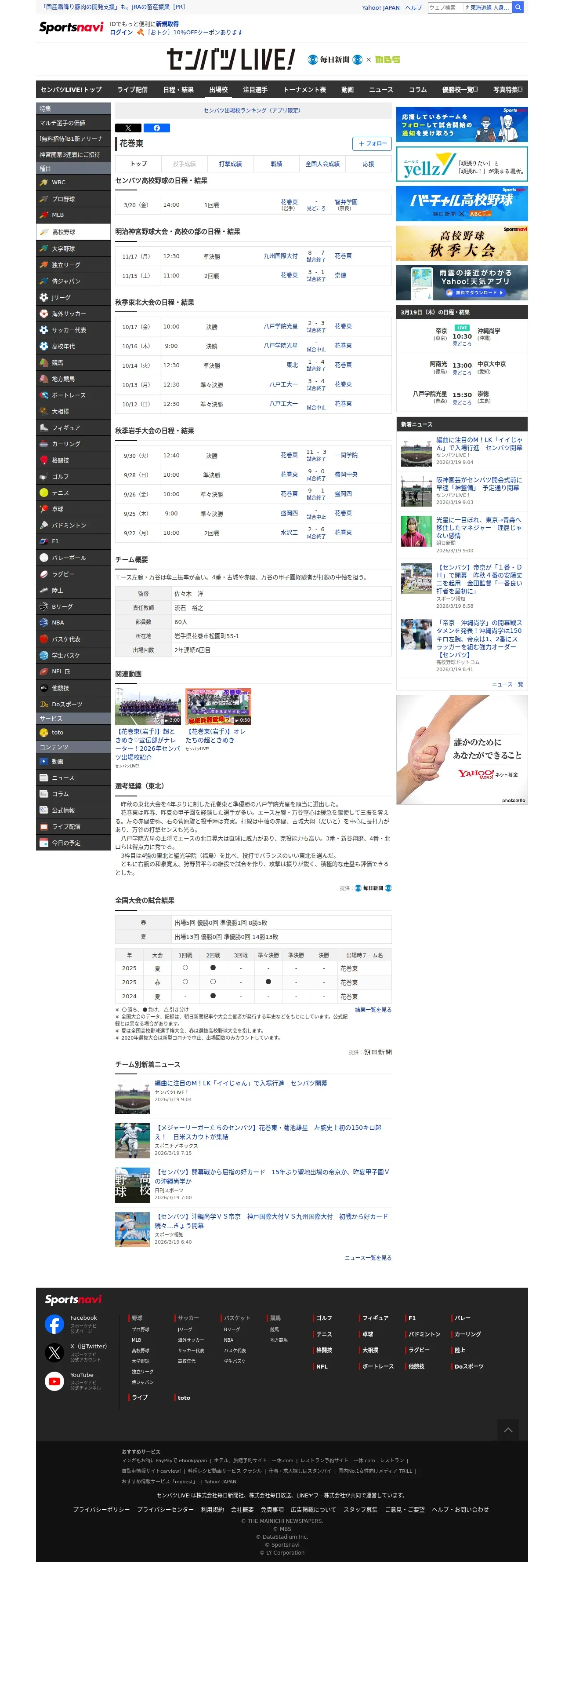Open プライバシーポリシー footer link

click(101, 1509)
